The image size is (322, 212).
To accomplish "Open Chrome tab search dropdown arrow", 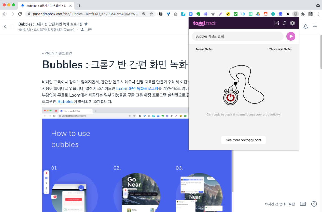I will [x=318, y=6].
